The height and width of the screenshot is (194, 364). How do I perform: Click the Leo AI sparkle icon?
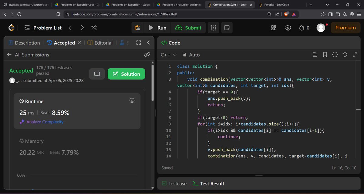click(x=345, y=14)
